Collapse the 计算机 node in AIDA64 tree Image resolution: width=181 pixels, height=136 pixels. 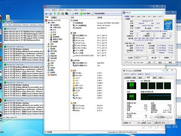tap(46, 23)
